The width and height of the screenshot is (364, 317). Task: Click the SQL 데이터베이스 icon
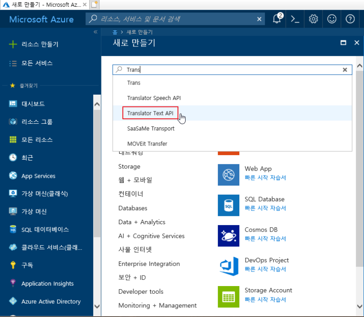13,229
